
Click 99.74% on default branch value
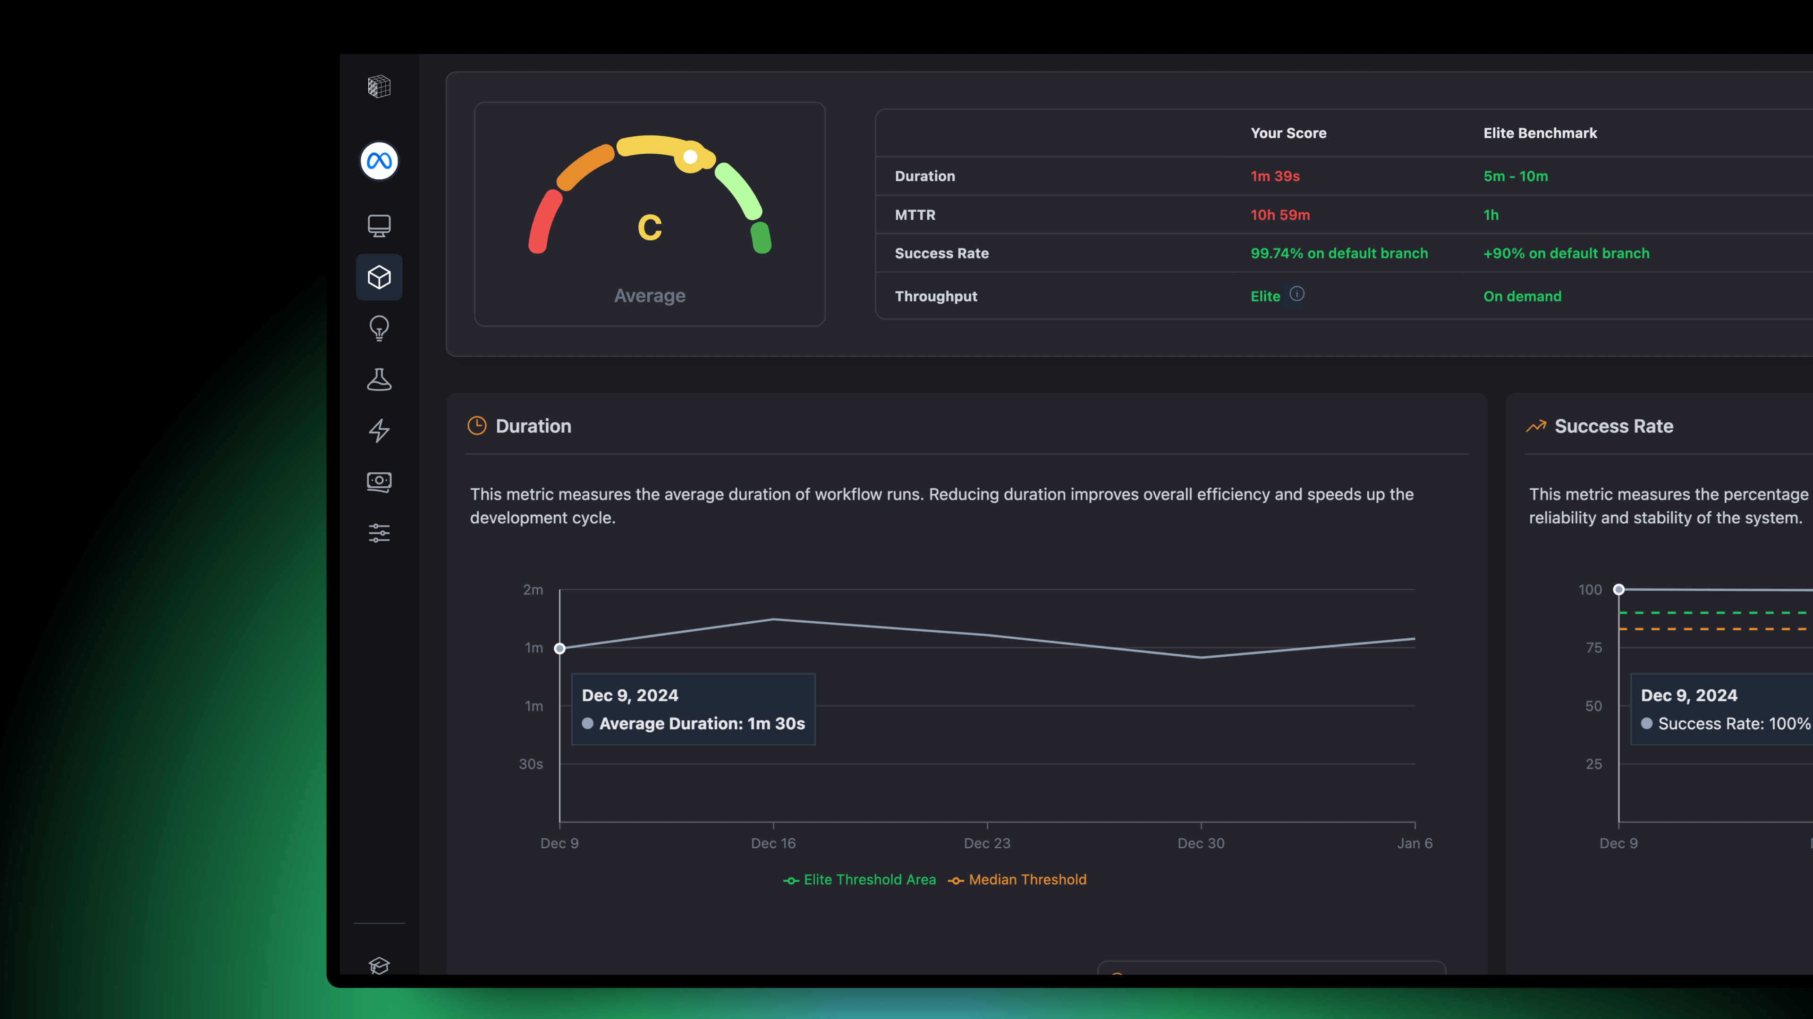(x=1339, y=253)
